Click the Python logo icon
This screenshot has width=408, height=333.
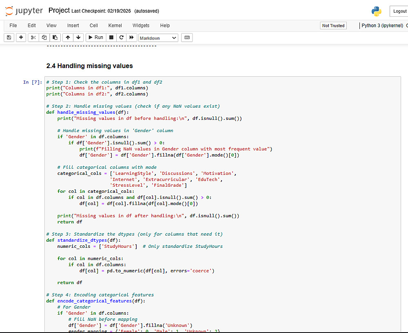point(376,11)
